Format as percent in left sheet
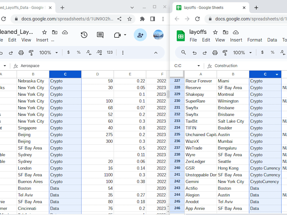Viewport: 287px width, 215px height. pos(79,52)
